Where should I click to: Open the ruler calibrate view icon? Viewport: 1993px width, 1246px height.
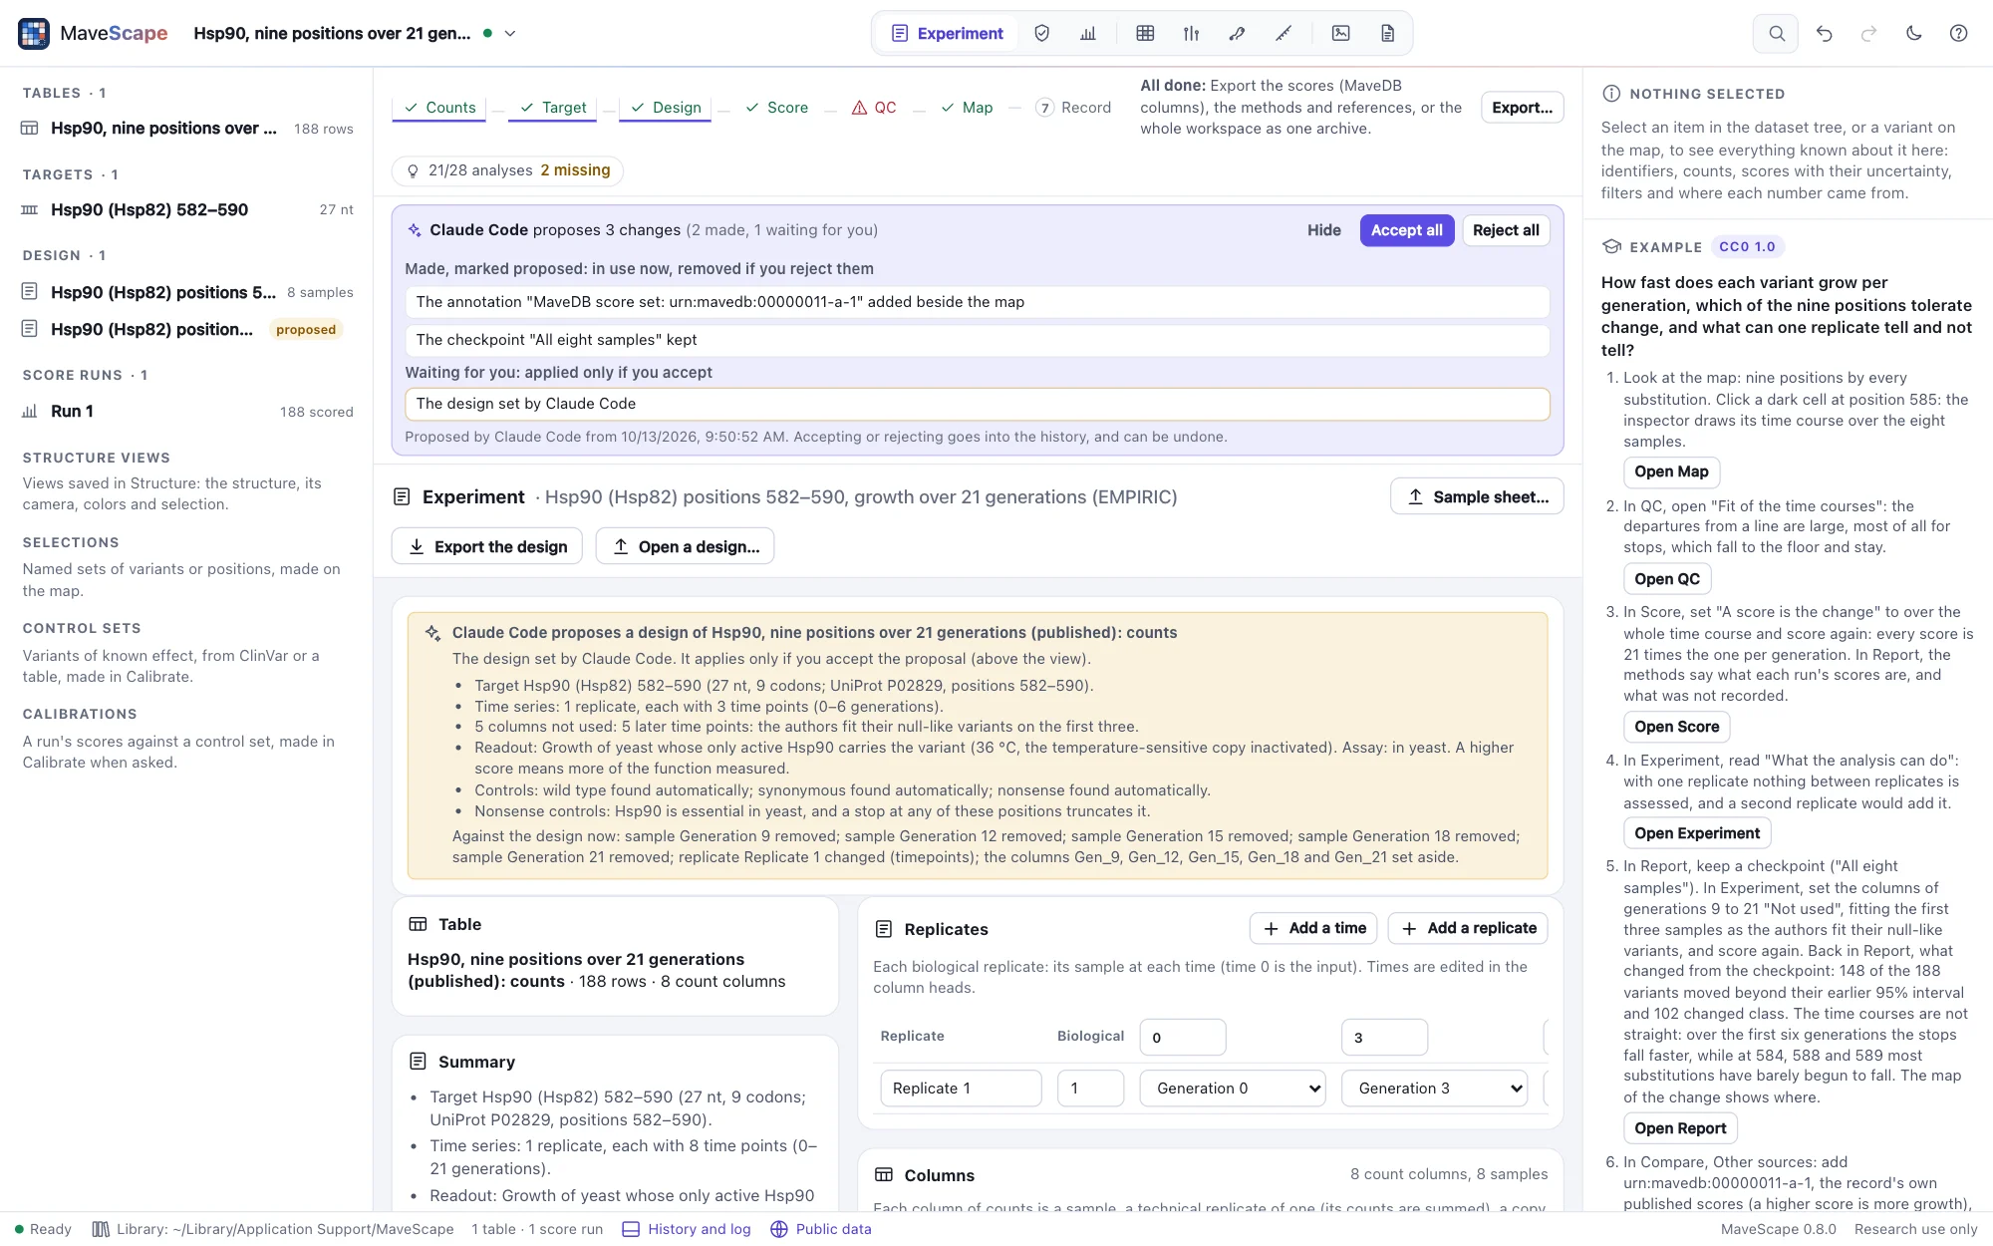1283,33
